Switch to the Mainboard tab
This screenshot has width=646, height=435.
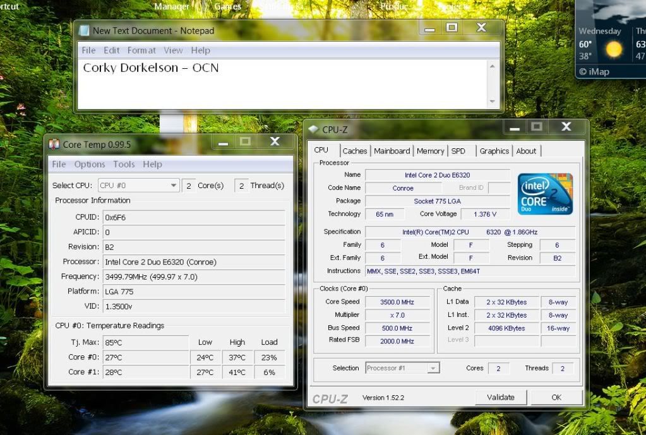pos(392,151)
